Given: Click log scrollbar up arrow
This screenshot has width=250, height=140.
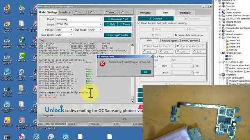Looking at the screenshot, I should 132,44.
